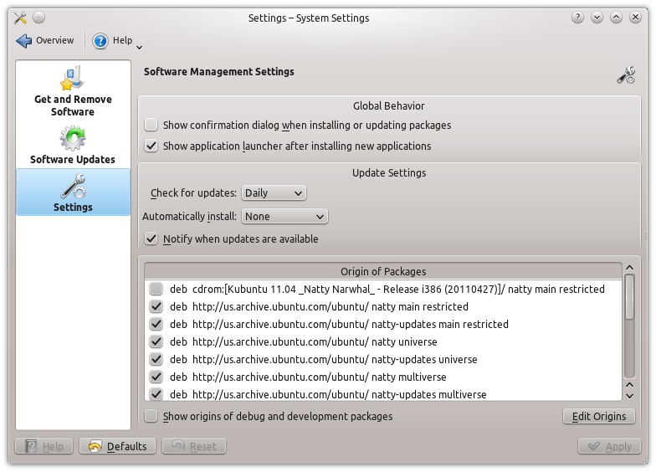Open Get and Remove Software section
The height and width of the screenshot is (472, 656).
(73, 91)
